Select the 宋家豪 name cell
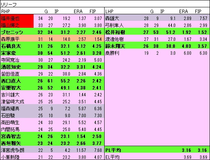Viewport: 210px width, 160px height. pos(8,53)
